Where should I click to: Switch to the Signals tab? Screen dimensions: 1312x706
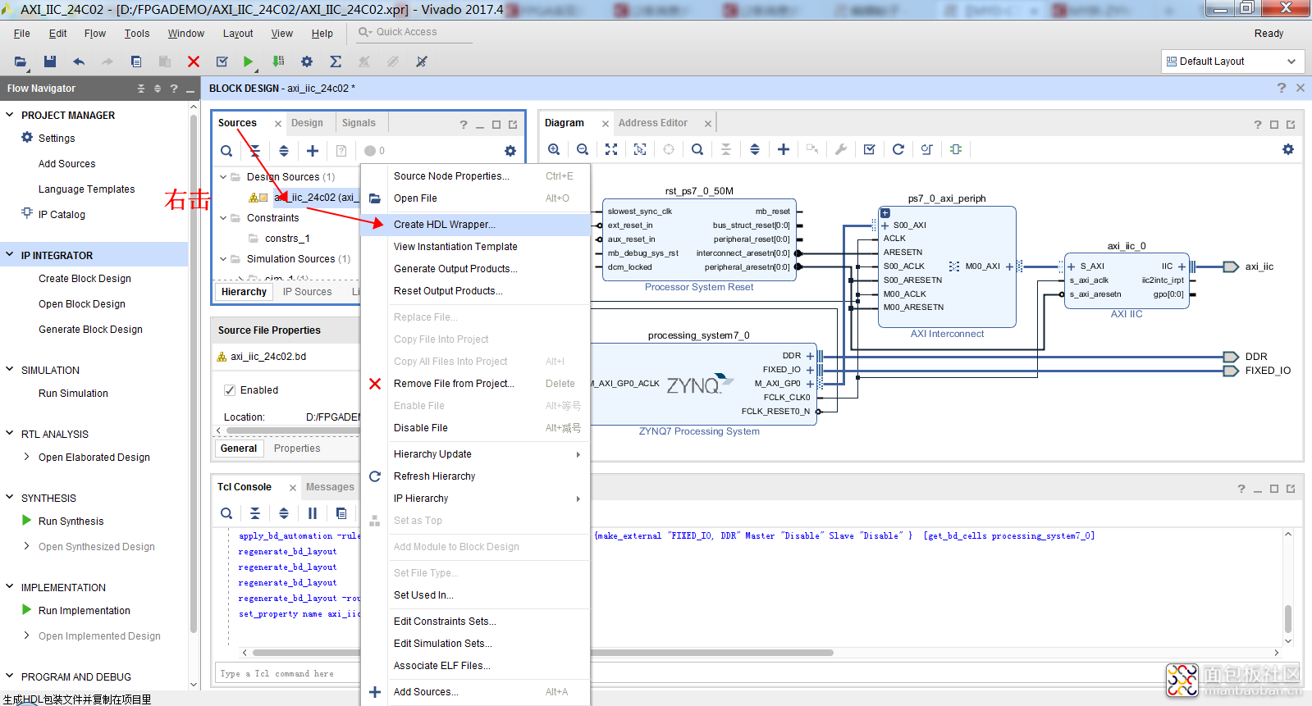[359, 123]
